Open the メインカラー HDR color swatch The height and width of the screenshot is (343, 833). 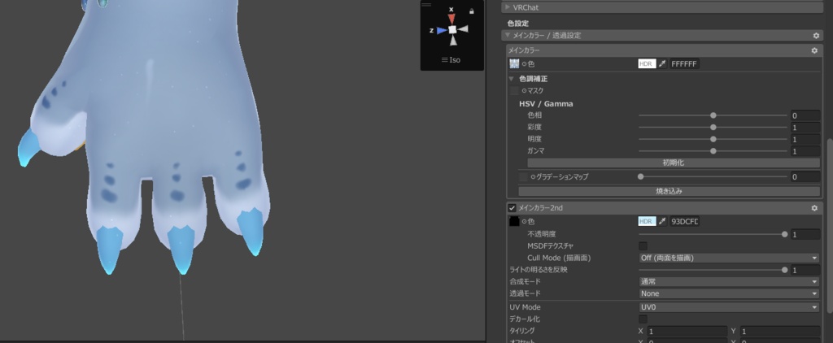(647, 63)
